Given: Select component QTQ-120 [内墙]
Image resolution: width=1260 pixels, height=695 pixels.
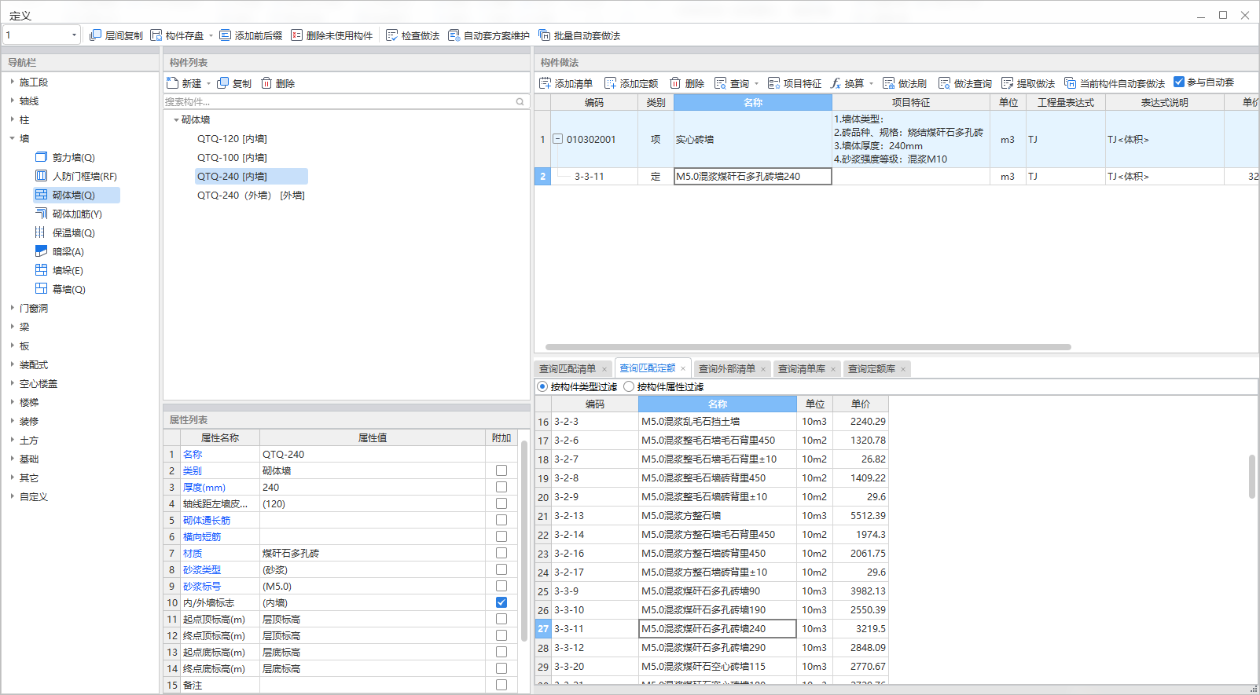Looking at the screenshot, I should click(x=232, y=139).
